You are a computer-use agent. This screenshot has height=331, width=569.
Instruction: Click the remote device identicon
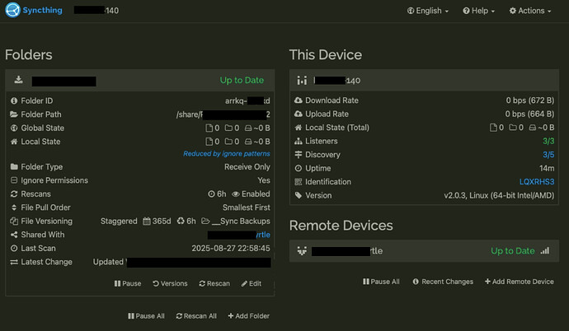[x=302, y=250]
